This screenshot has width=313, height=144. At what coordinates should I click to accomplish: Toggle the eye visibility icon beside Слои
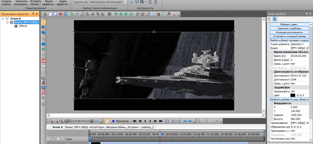49,139
